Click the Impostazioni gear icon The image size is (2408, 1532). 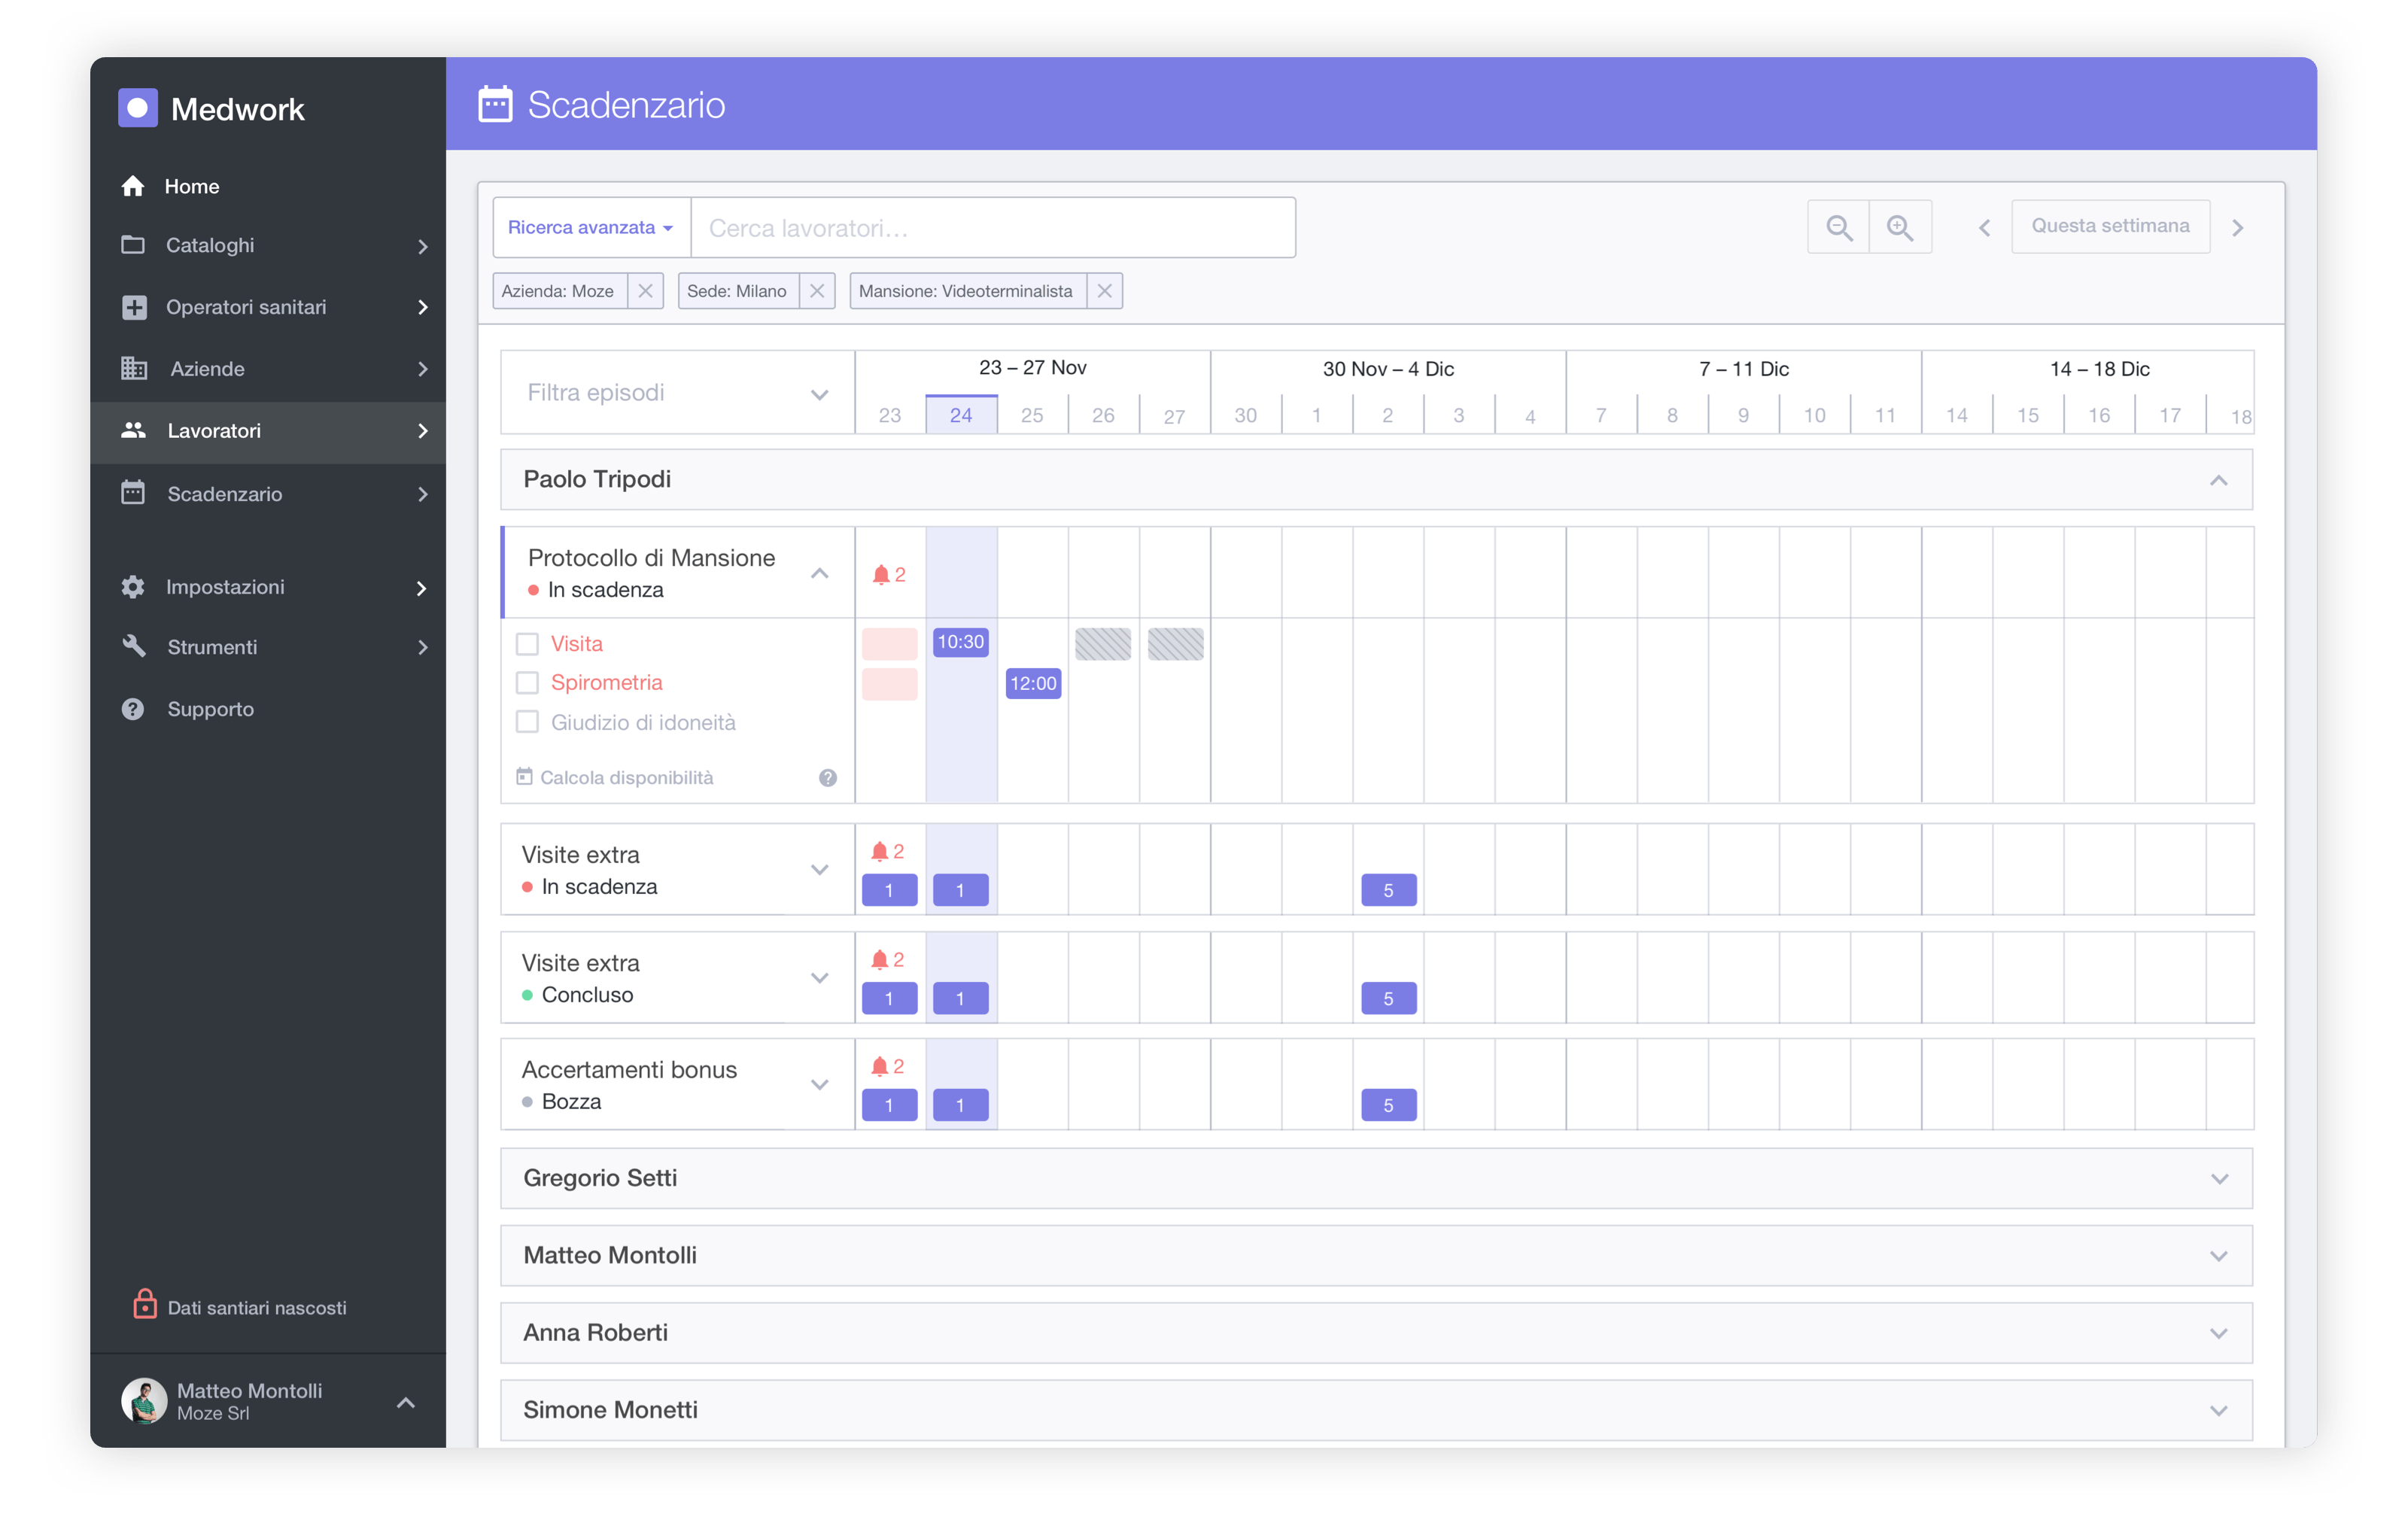pyautogui.click(x=133, y=587)
